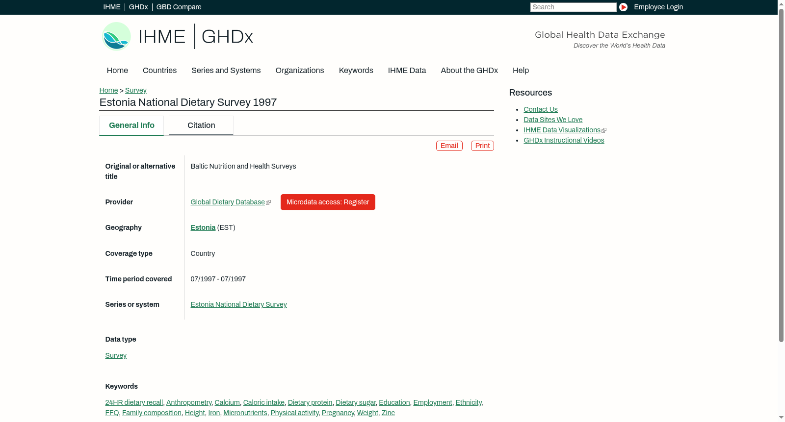The width and height of the screenshot is (785, 422).
Task: Click the scrollbar up arrow
Action: [x=781, y=3]
